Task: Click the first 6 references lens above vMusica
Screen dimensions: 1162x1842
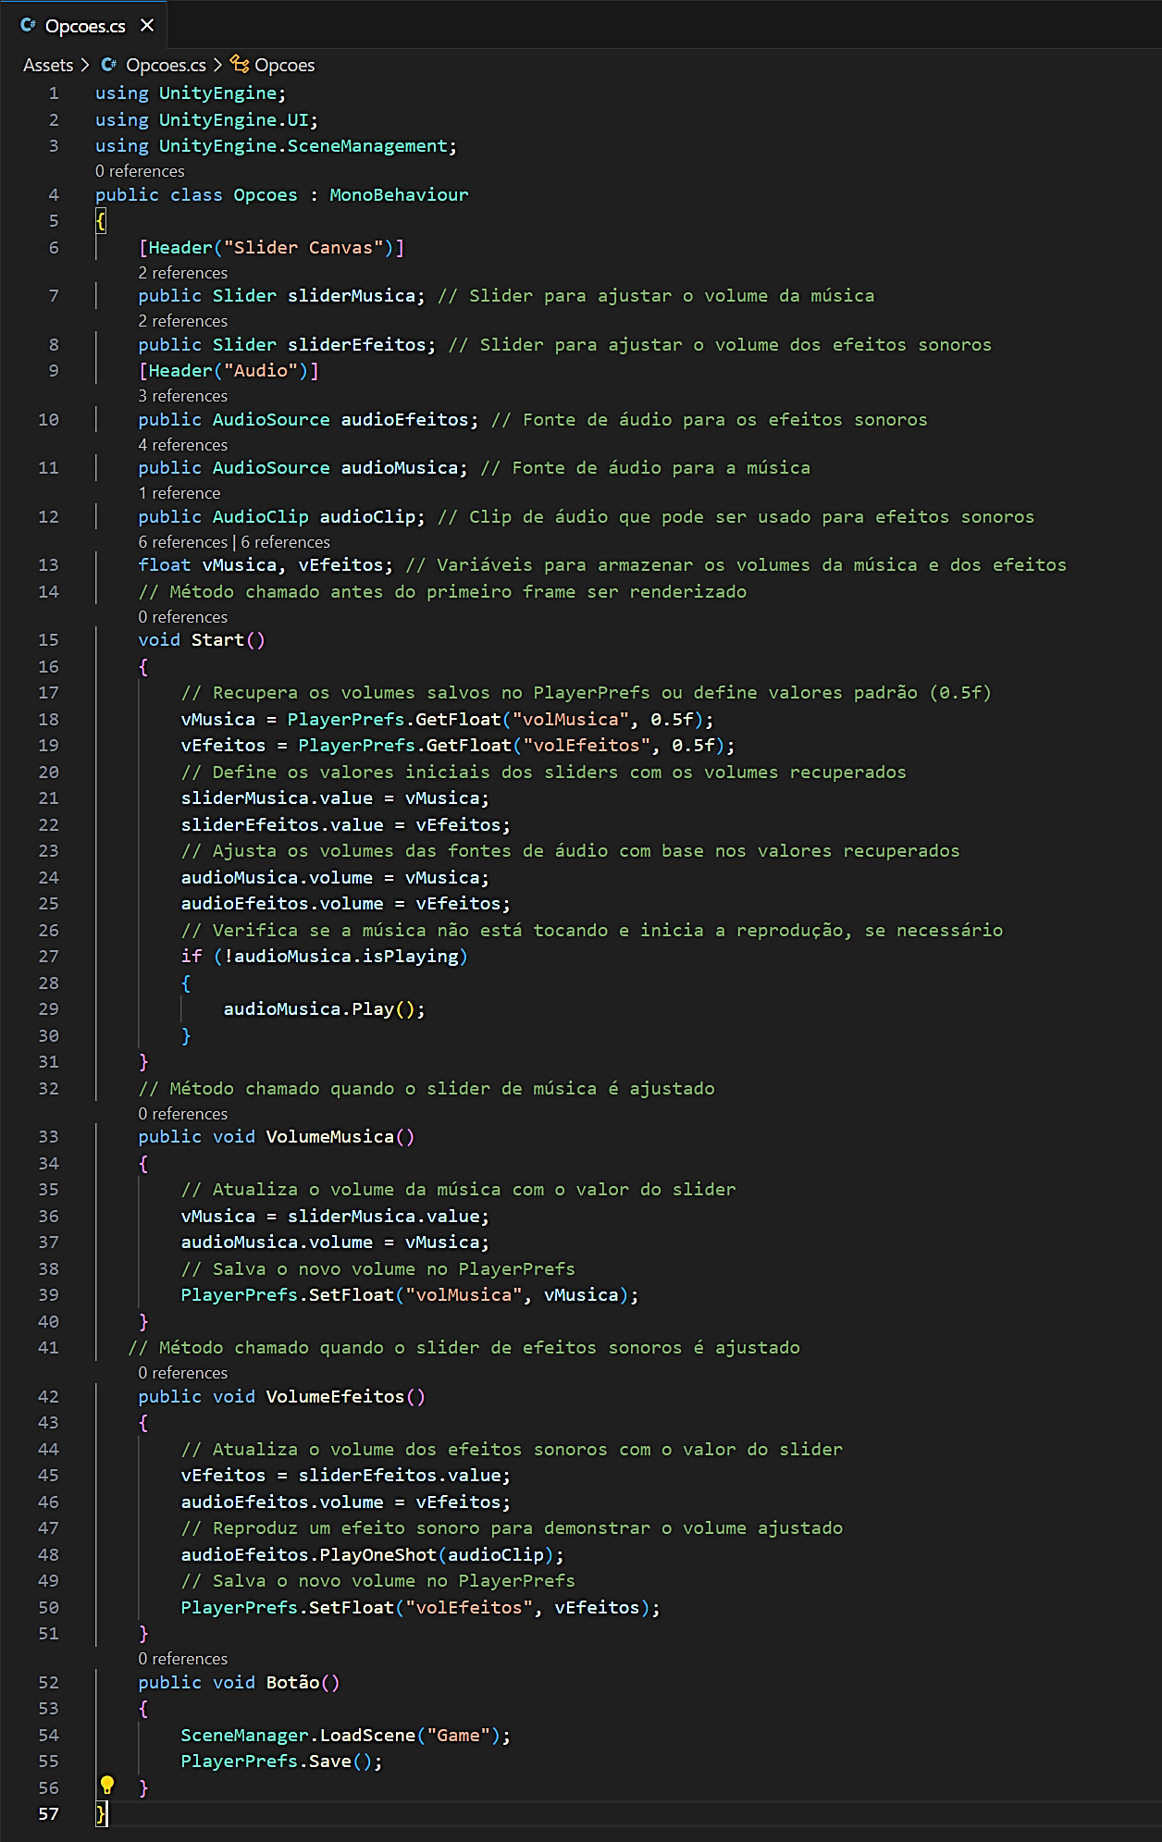Action: coord(182,542)
